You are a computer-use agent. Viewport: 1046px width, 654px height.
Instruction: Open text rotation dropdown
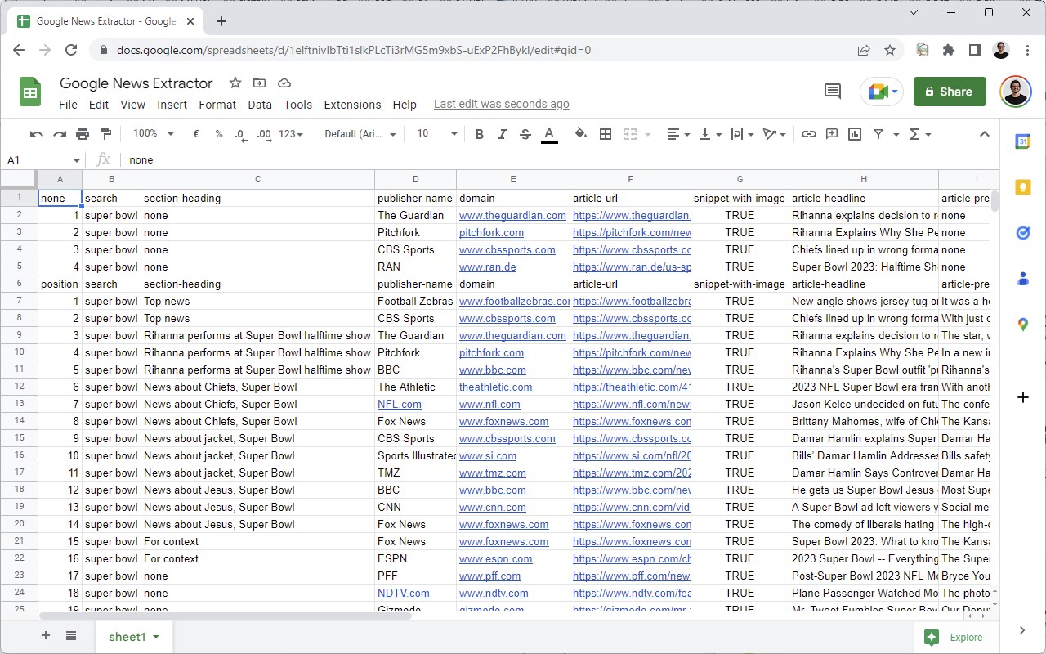click(x=774, y=134)
